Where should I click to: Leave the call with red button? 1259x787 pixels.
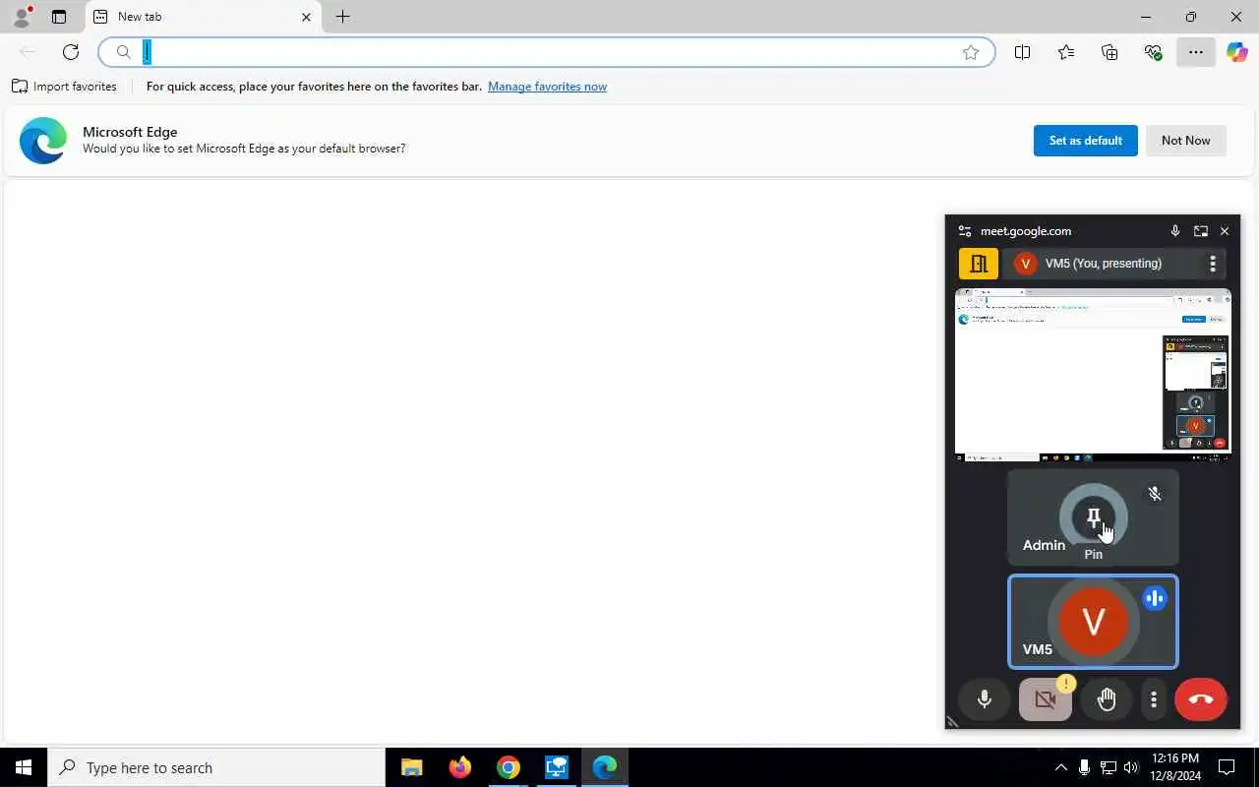(x=1201, y=699)
